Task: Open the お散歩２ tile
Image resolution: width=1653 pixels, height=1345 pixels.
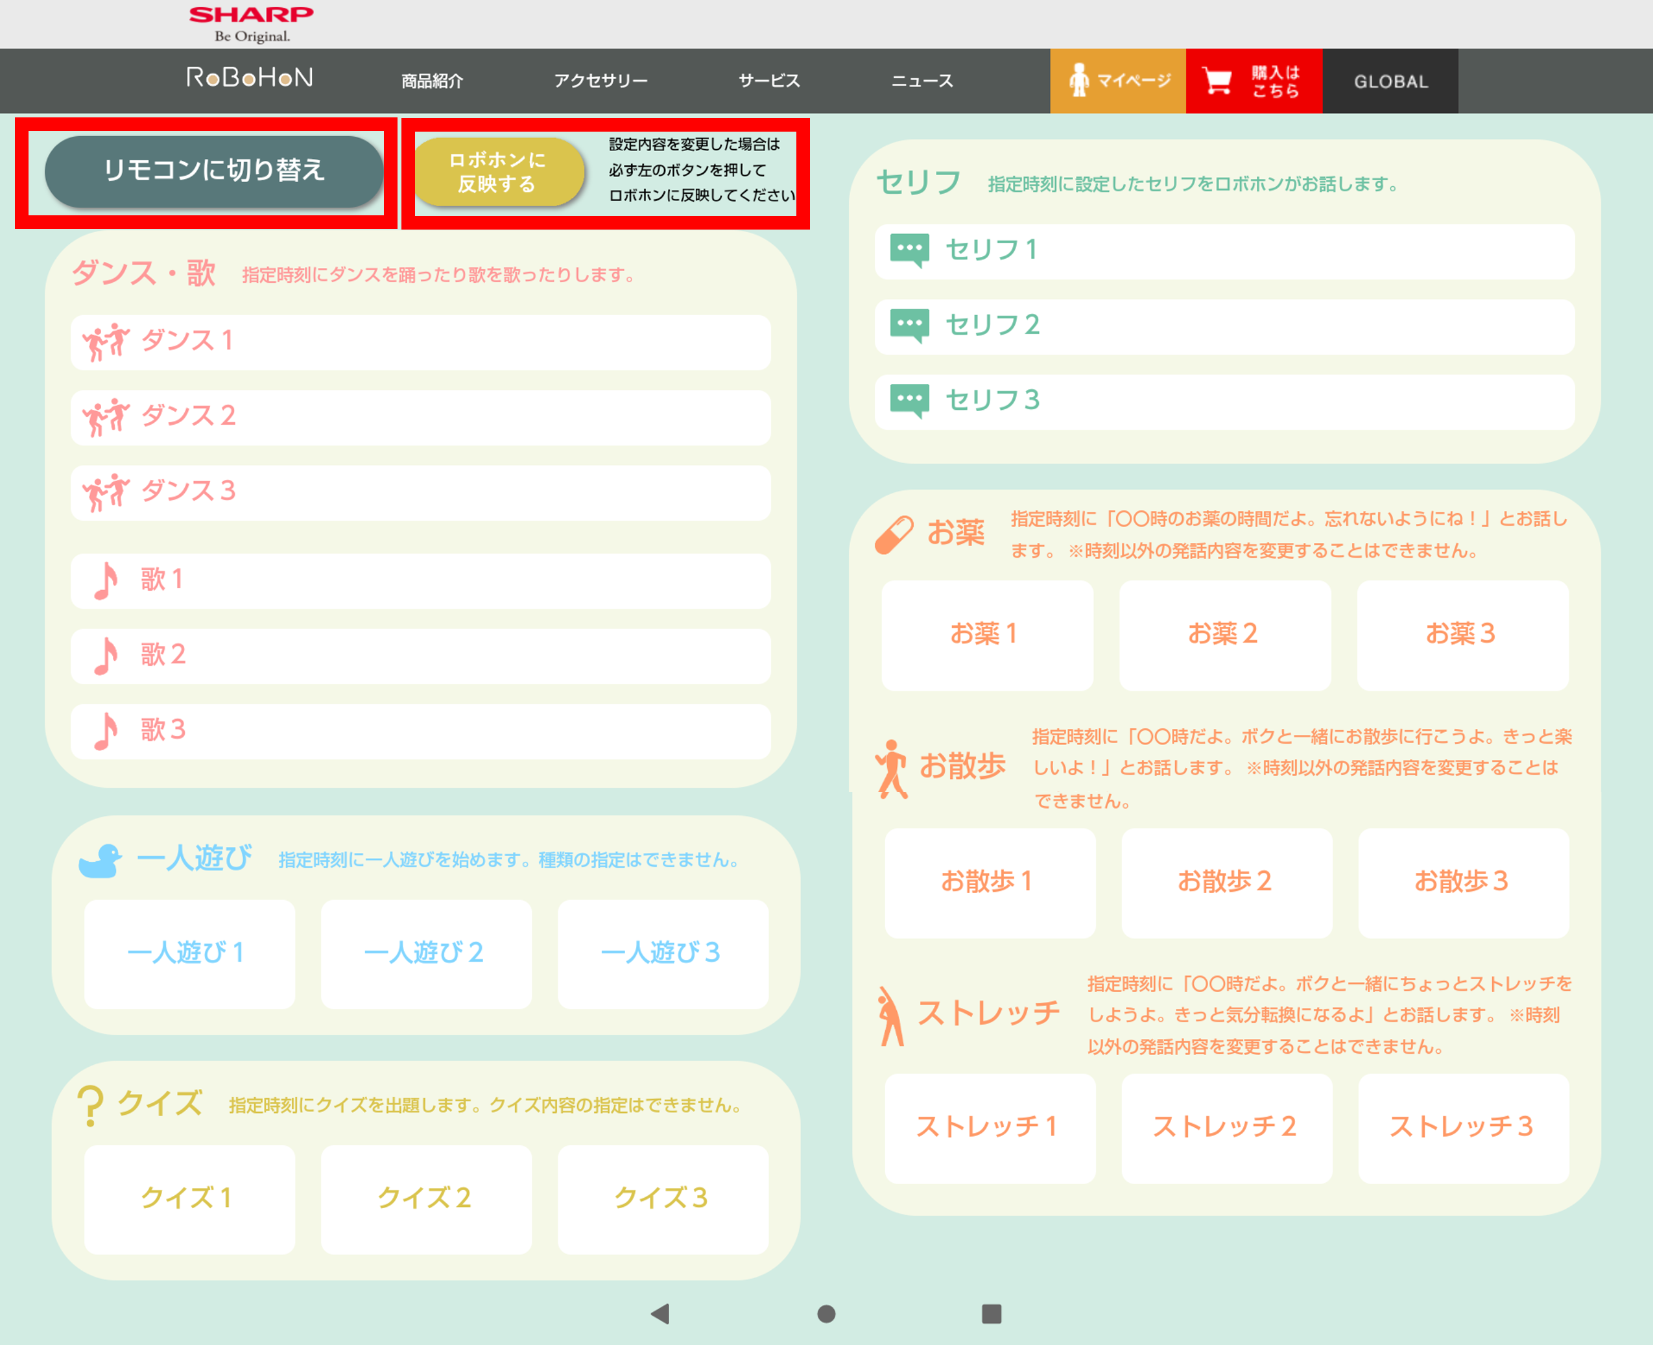Action: point(1227,883)
